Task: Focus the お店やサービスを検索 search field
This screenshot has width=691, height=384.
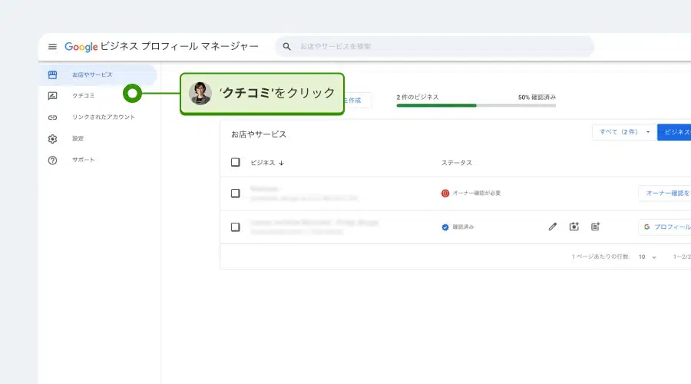Action: tap(435, 46)
